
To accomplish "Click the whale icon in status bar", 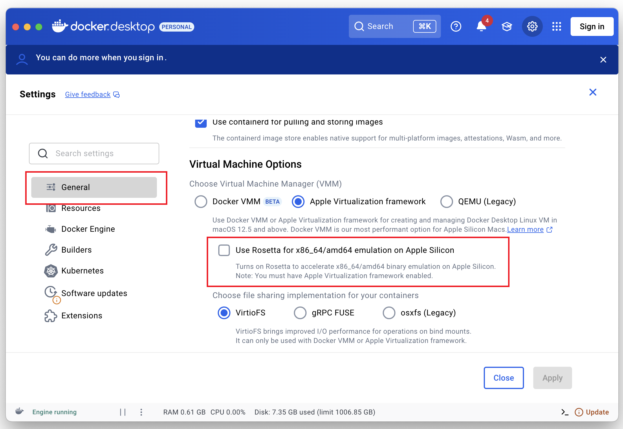I will [x=19, y=412].
